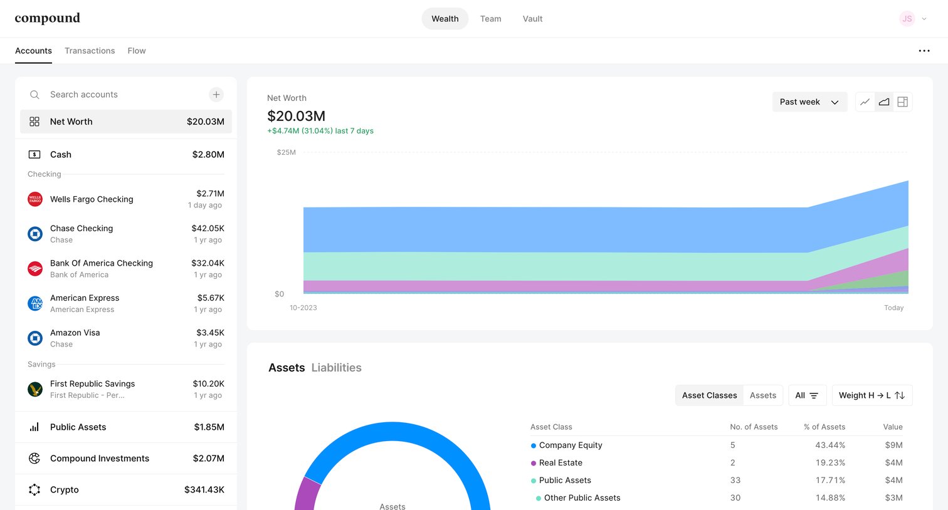
Task: Select the Other Public Assets row
Action: click(717, 498)
